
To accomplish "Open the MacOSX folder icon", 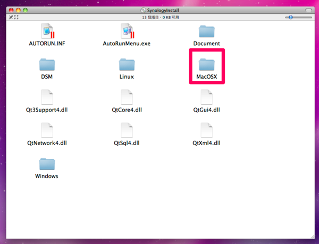I will point(206,64).
